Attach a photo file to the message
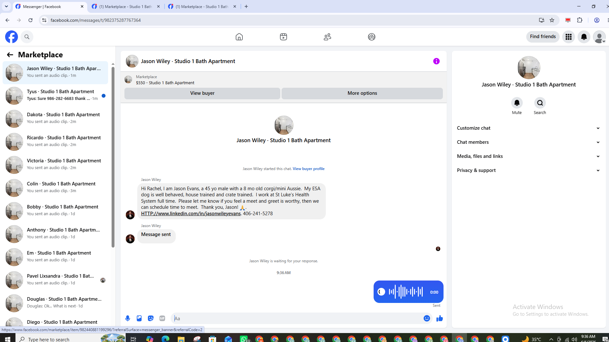This screenshot has width=609, height=342. pos(139,318)
